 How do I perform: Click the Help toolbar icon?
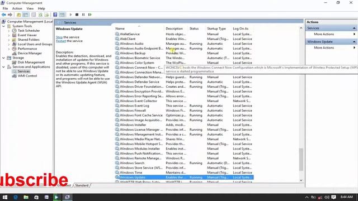55,15
